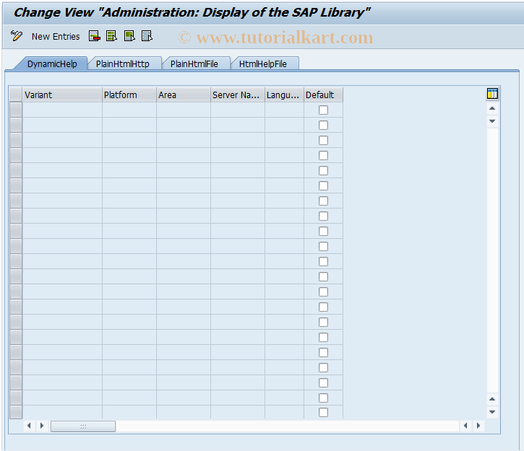Screen dimensions: 524x451
Task: Switch to the PlainHtmlFile tab
Action: coord(194,64)
